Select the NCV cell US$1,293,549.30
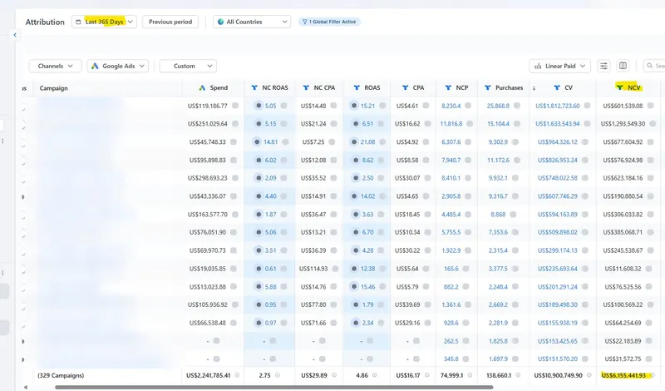 click(x=623, y=124)
